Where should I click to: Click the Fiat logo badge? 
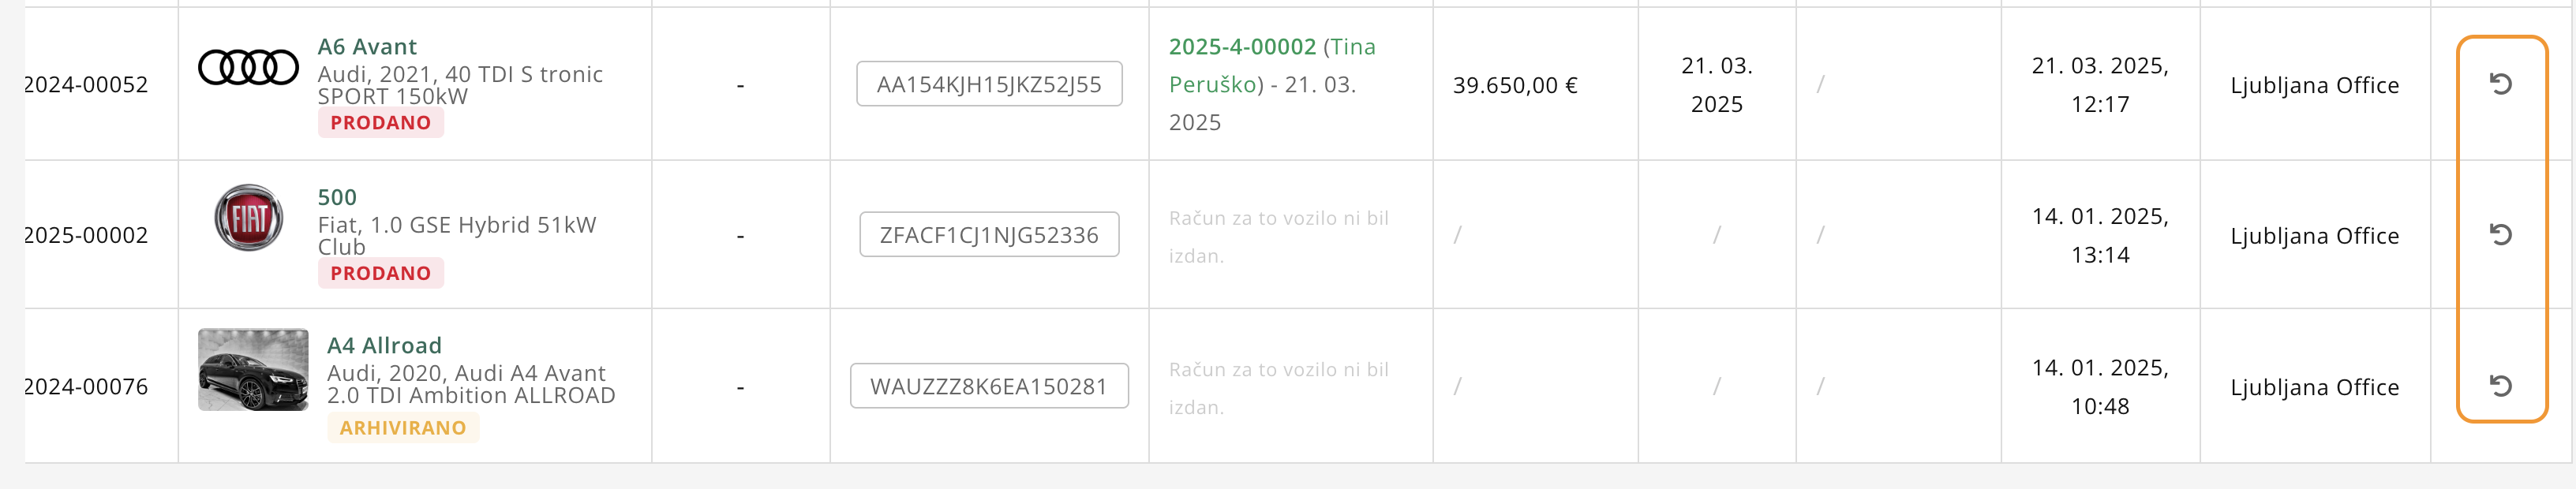pos(249,218)
